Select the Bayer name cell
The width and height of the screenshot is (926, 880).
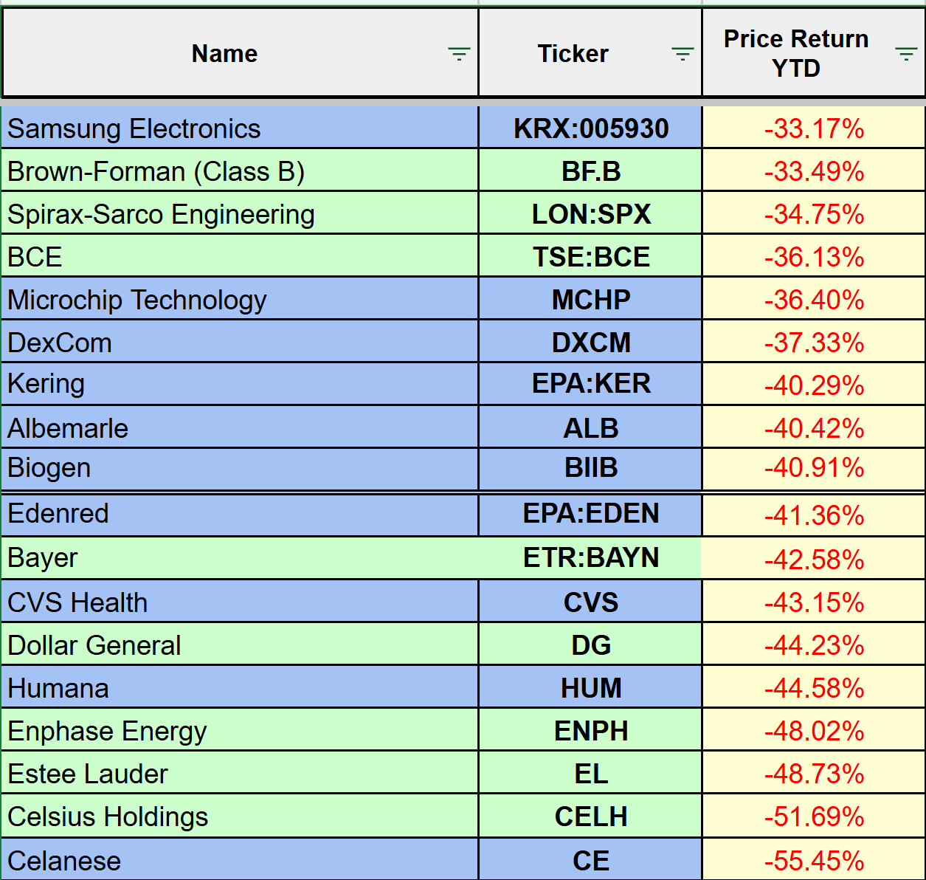pyautogui.click(x=43, y=558)
